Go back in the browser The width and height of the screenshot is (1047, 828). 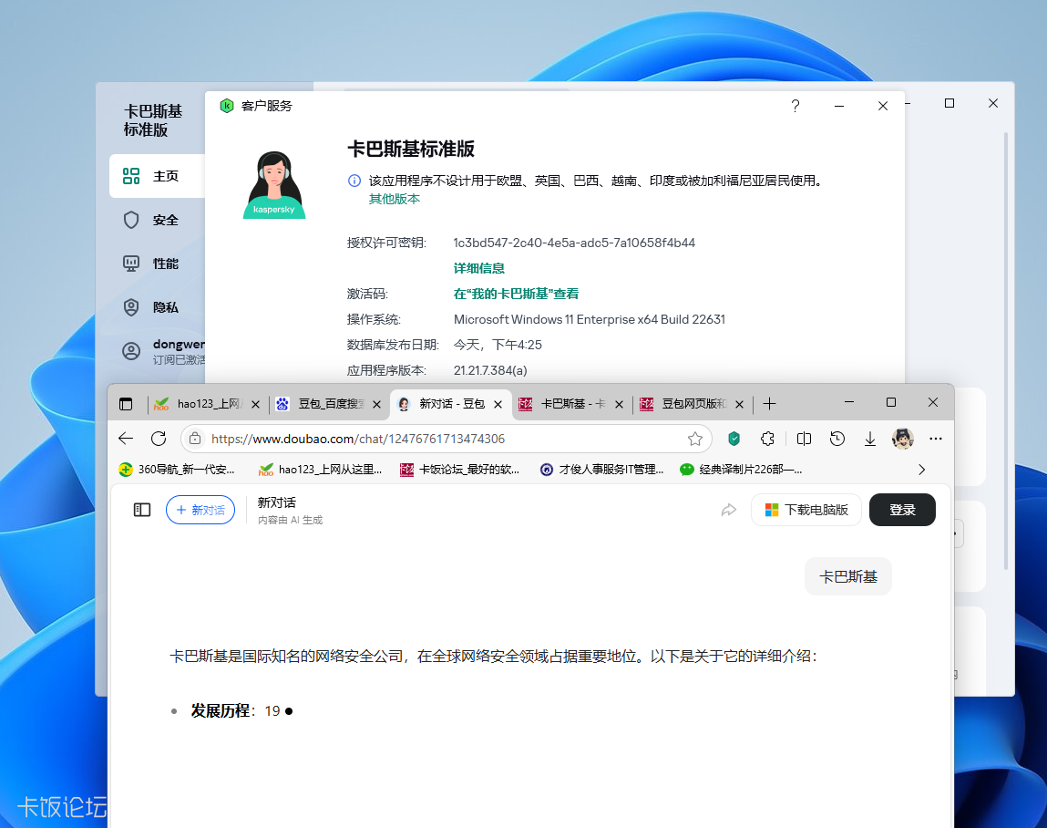126,439
